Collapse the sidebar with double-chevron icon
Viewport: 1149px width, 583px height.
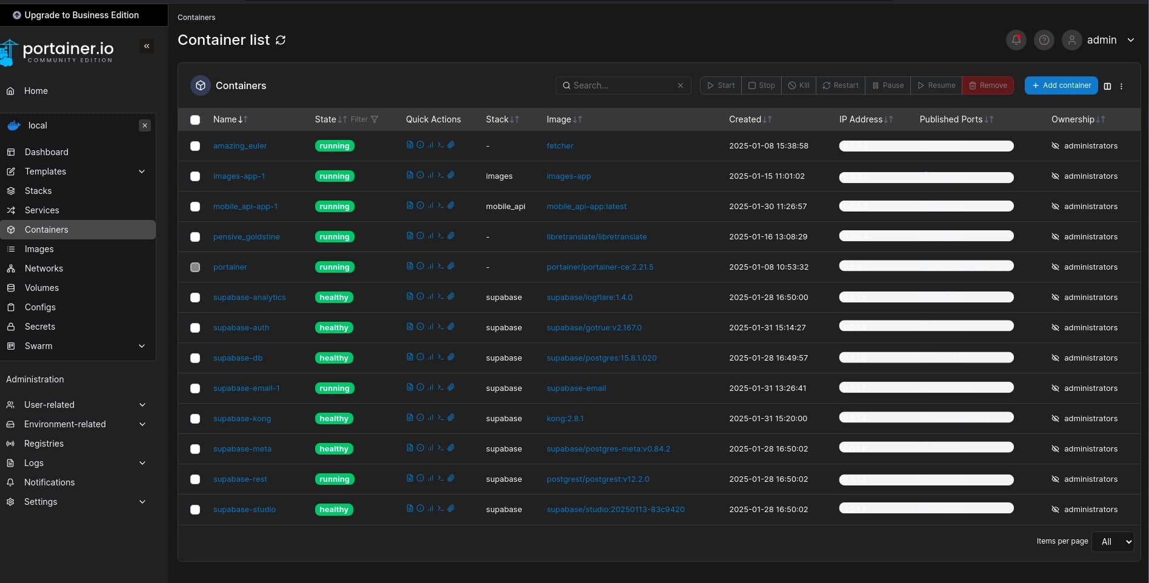(147, 46)
